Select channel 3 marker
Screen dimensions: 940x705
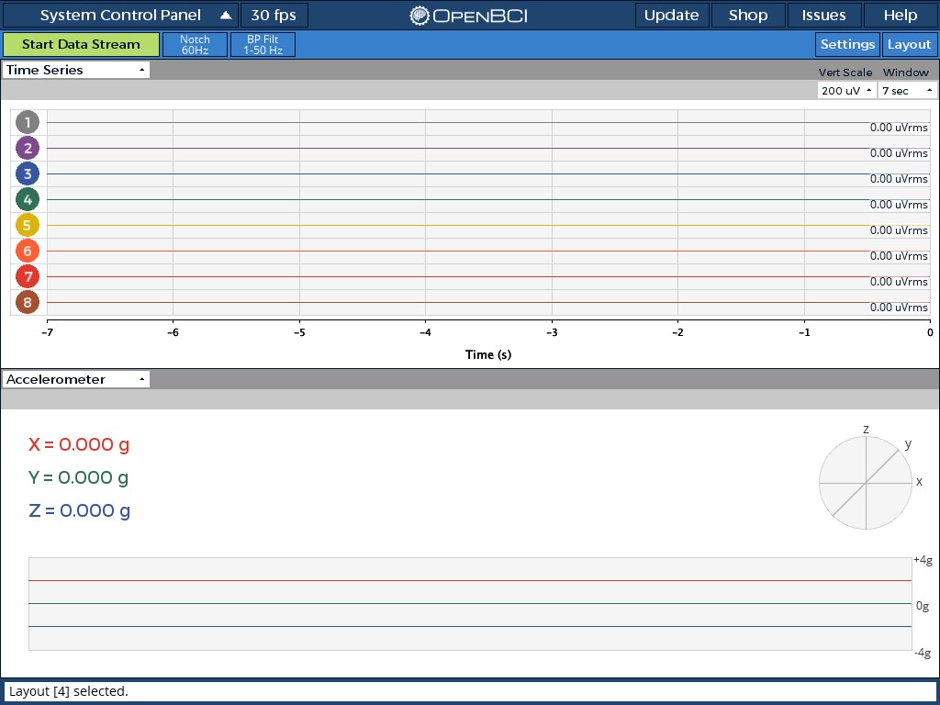point(27,173)
